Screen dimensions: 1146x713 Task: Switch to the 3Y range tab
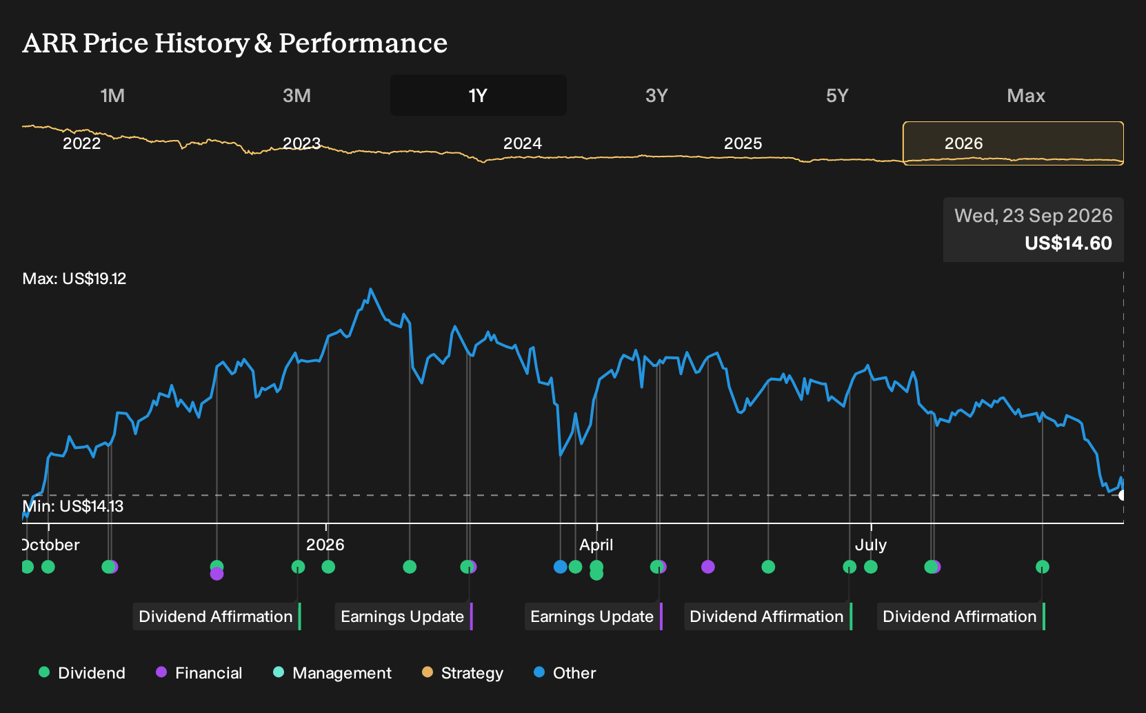pyautogui.click(x=656, y=95)
